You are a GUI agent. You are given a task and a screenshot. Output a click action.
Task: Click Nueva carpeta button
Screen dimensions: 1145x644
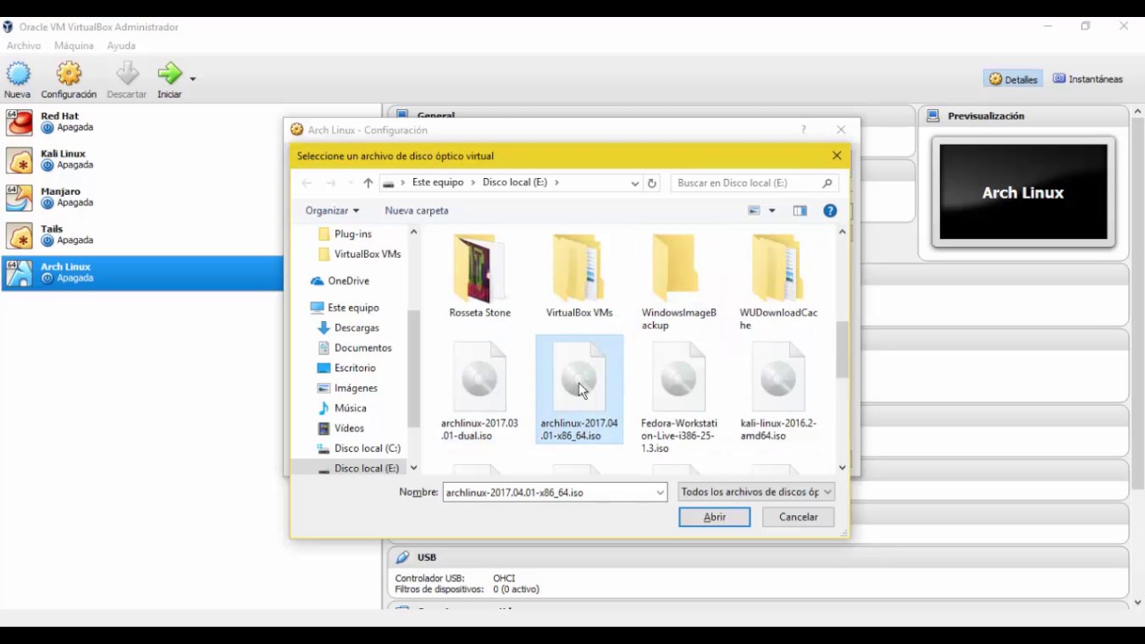pyautogui.click(x=417, y=210)
